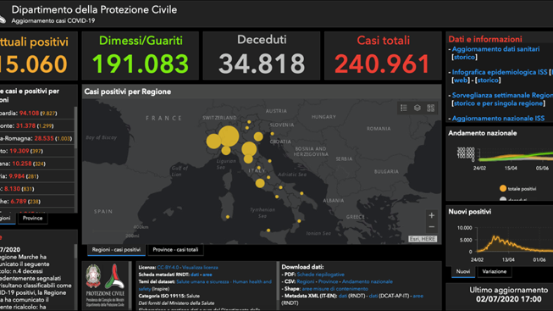Open 'storico e per singola regione' link
Image resolution: width=553 pixels, height=311 pixels.
498,103
